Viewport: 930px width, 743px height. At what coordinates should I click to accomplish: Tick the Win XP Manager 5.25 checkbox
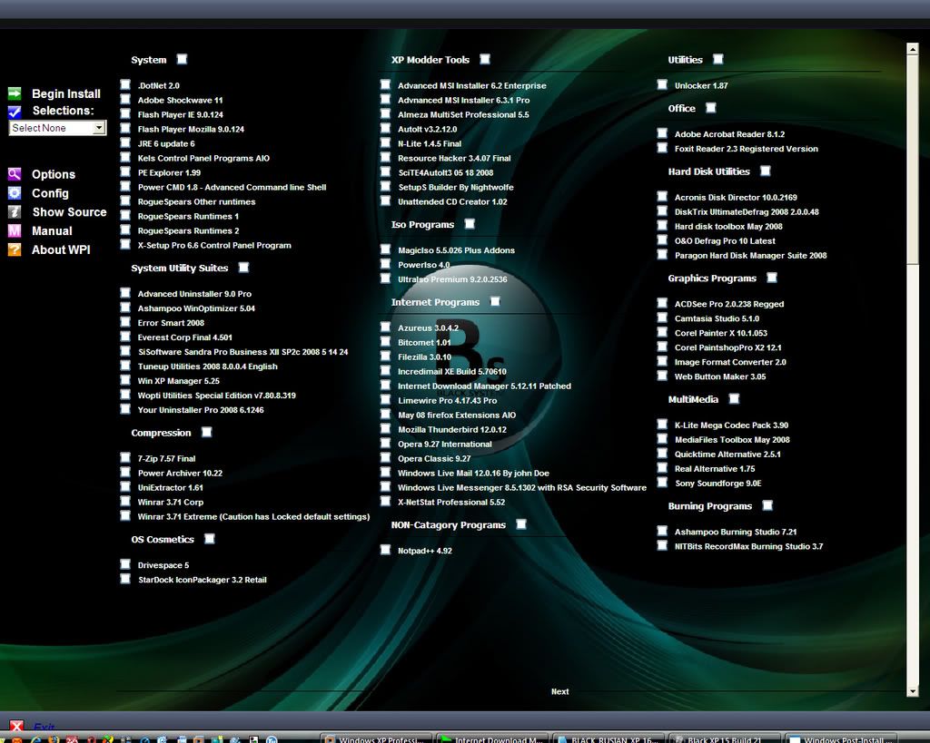(x=125, y=380)
